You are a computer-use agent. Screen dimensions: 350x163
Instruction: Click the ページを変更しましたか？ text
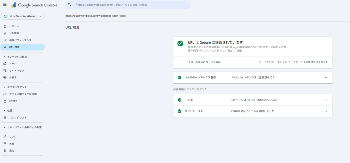click(274, 62)
